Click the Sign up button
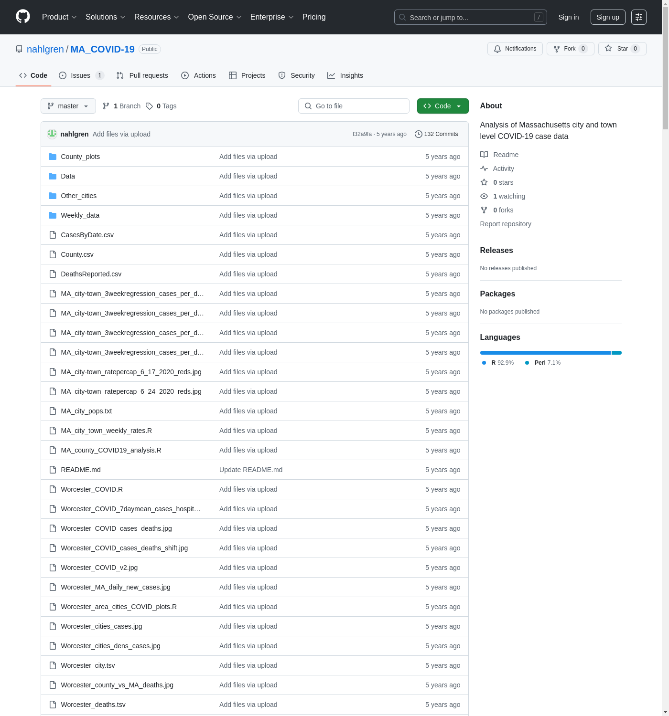669x716 pixels. 607,17
